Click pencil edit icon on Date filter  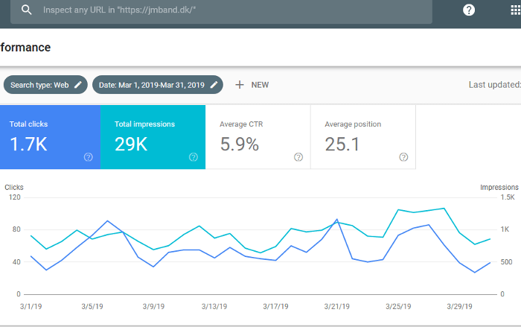tap(214, 85)
